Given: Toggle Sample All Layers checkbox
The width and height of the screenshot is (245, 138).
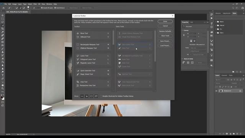Looking at the screenshot, I should (42, 8).
